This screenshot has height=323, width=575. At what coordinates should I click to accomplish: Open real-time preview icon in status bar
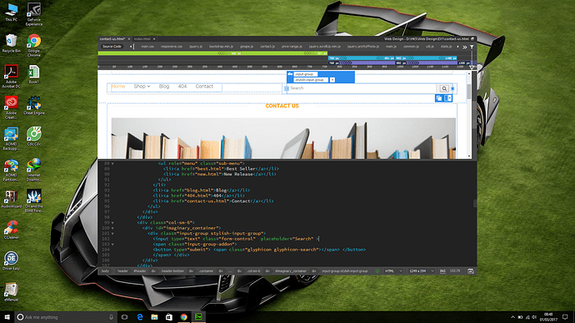[471, 271]
